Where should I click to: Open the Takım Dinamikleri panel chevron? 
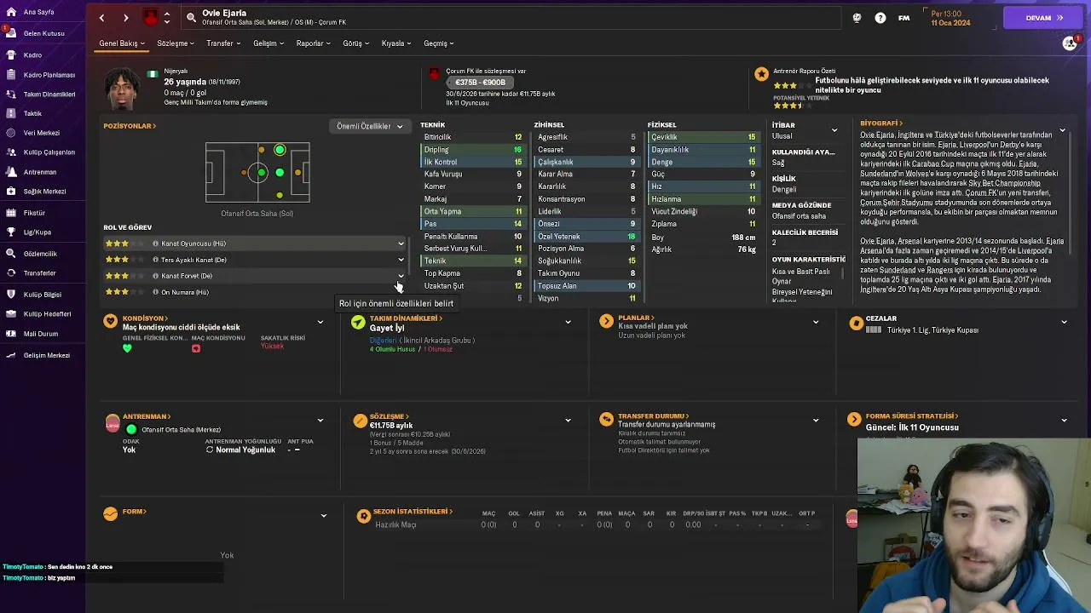(x=568, y=322)
